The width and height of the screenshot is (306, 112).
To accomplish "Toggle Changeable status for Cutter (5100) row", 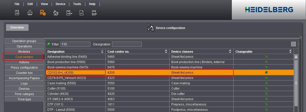I will pyautogui.click(x=266, y=89).
